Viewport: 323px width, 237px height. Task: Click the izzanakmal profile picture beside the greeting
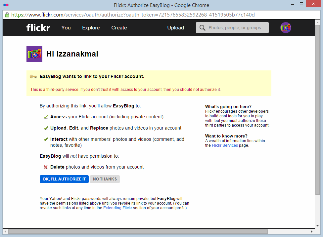click(x=34, y=54)
